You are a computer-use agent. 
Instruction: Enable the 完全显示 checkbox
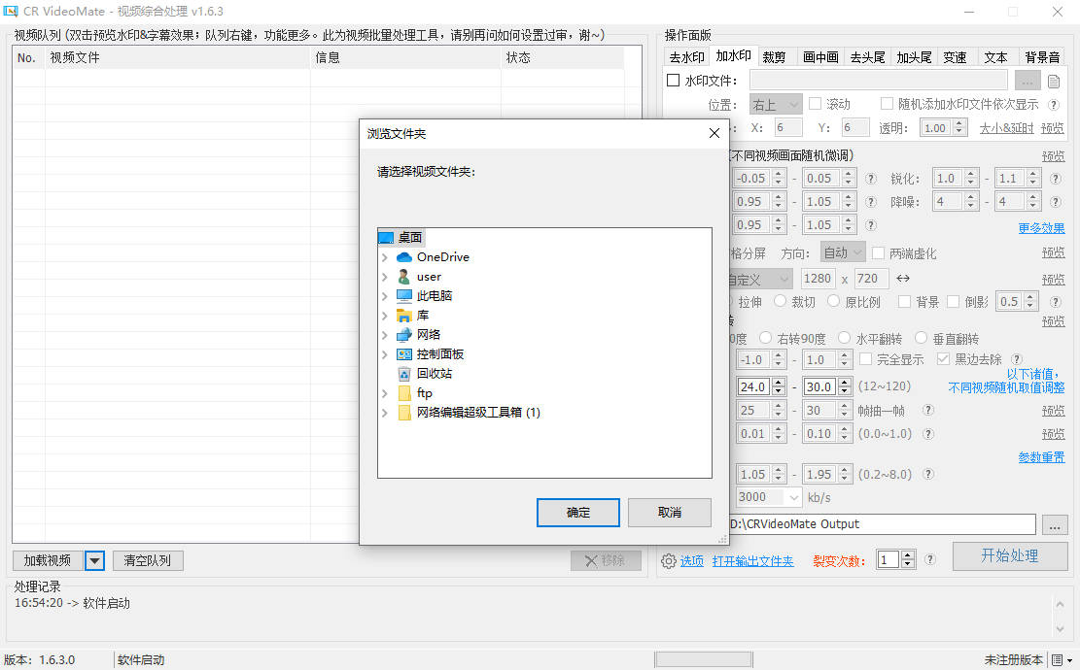pos(866,359)
